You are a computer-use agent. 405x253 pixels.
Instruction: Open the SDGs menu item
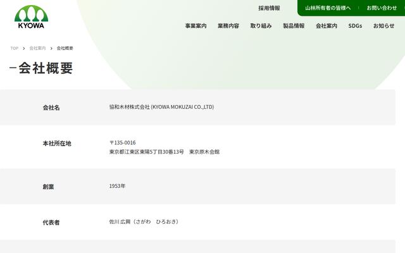(x=355, y=26)
